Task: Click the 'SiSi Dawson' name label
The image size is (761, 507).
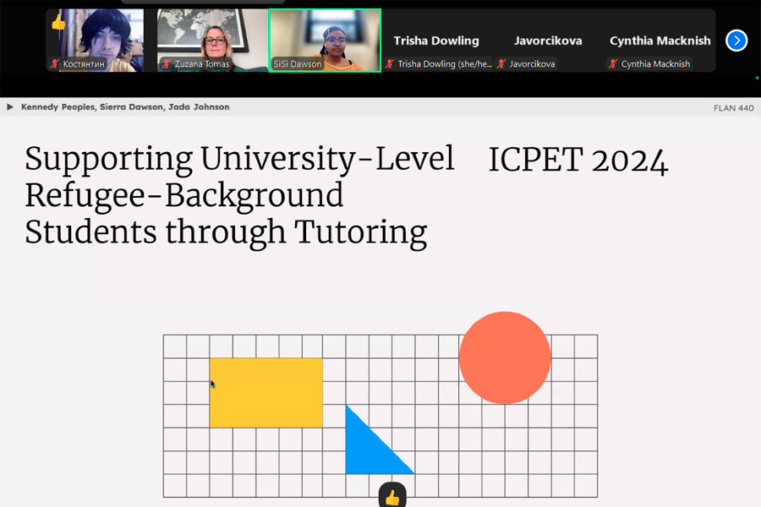Action: pos(297,63)
